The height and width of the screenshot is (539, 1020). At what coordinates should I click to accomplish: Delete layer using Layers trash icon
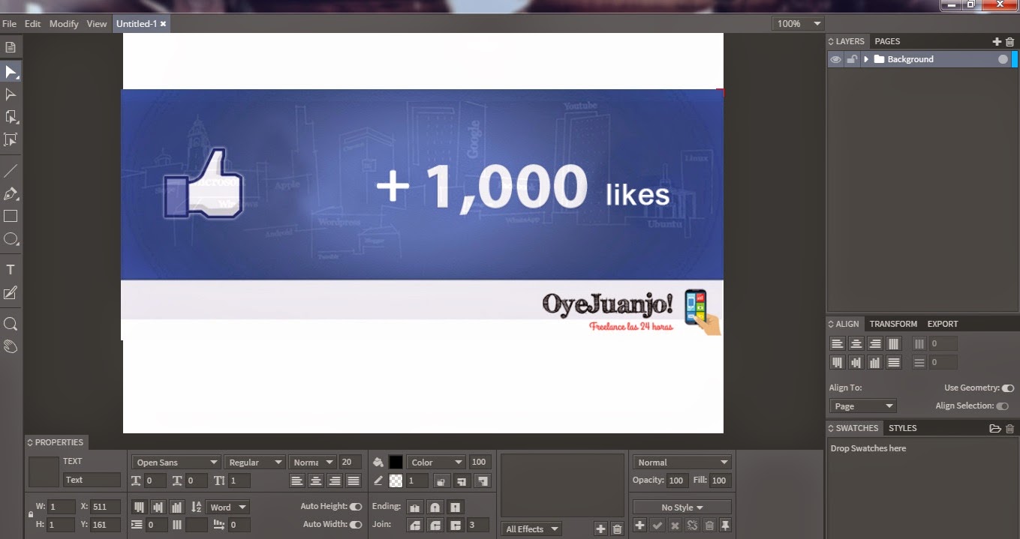1009,42
